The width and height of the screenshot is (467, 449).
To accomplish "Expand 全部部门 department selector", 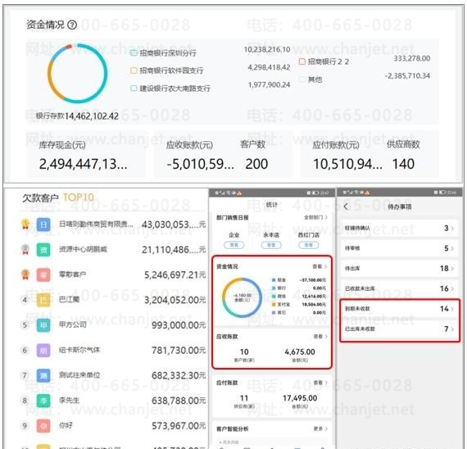I will click(x=315, y=217).
